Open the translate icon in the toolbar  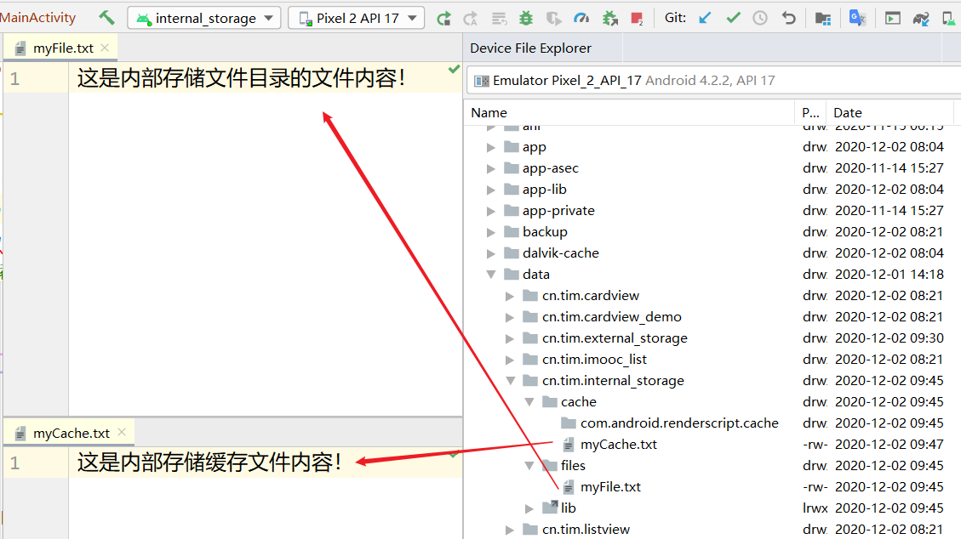pos(857,18)
